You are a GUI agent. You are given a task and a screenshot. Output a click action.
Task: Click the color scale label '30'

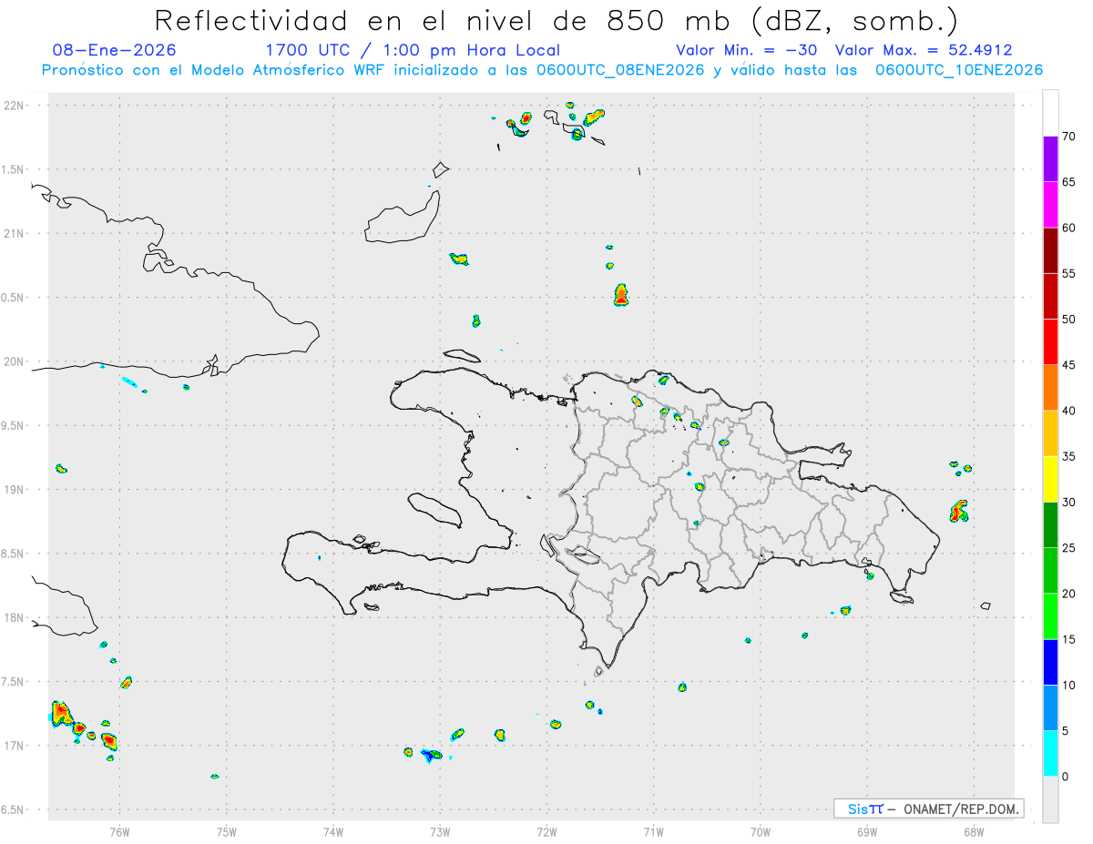coord(1068,503)
